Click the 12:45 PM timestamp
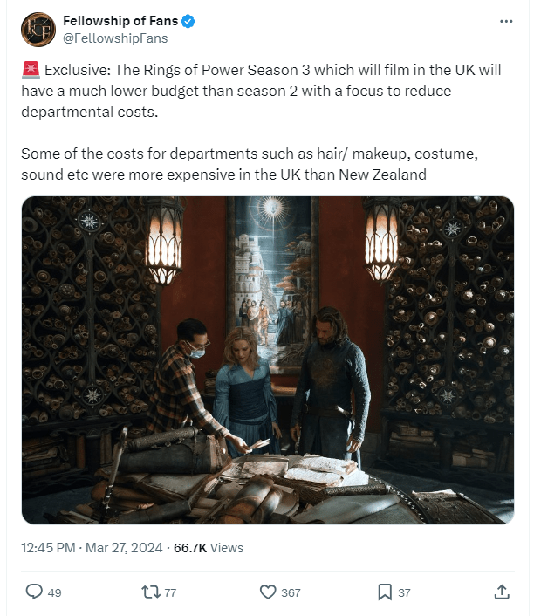 click(x=48, y=547)
